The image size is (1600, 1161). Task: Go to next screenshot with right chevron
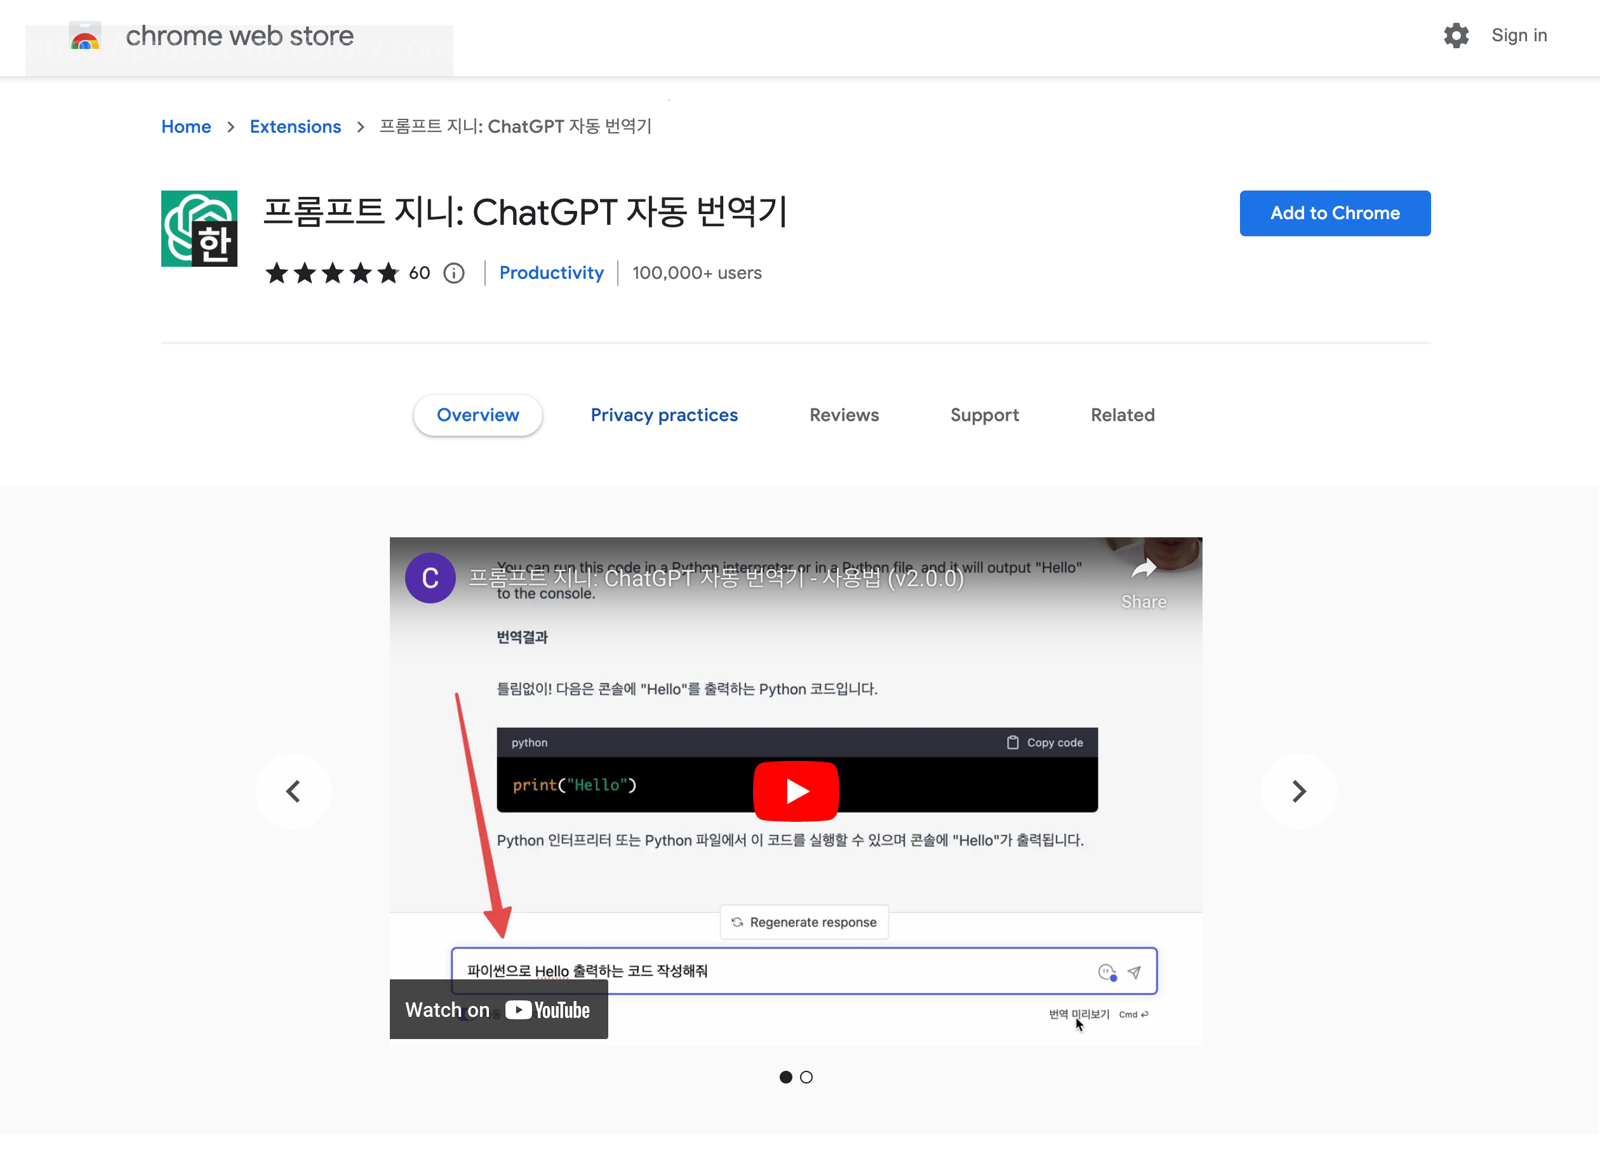(x=1298, y=791)
